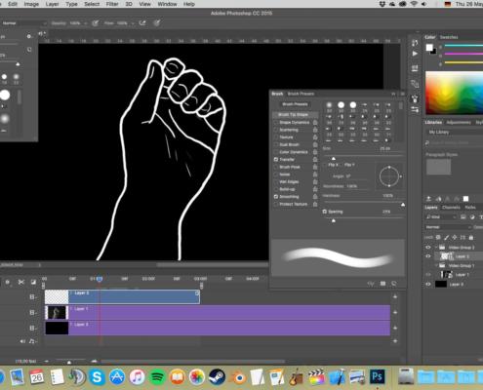Open the App Store from the Dock

(117, 377)
